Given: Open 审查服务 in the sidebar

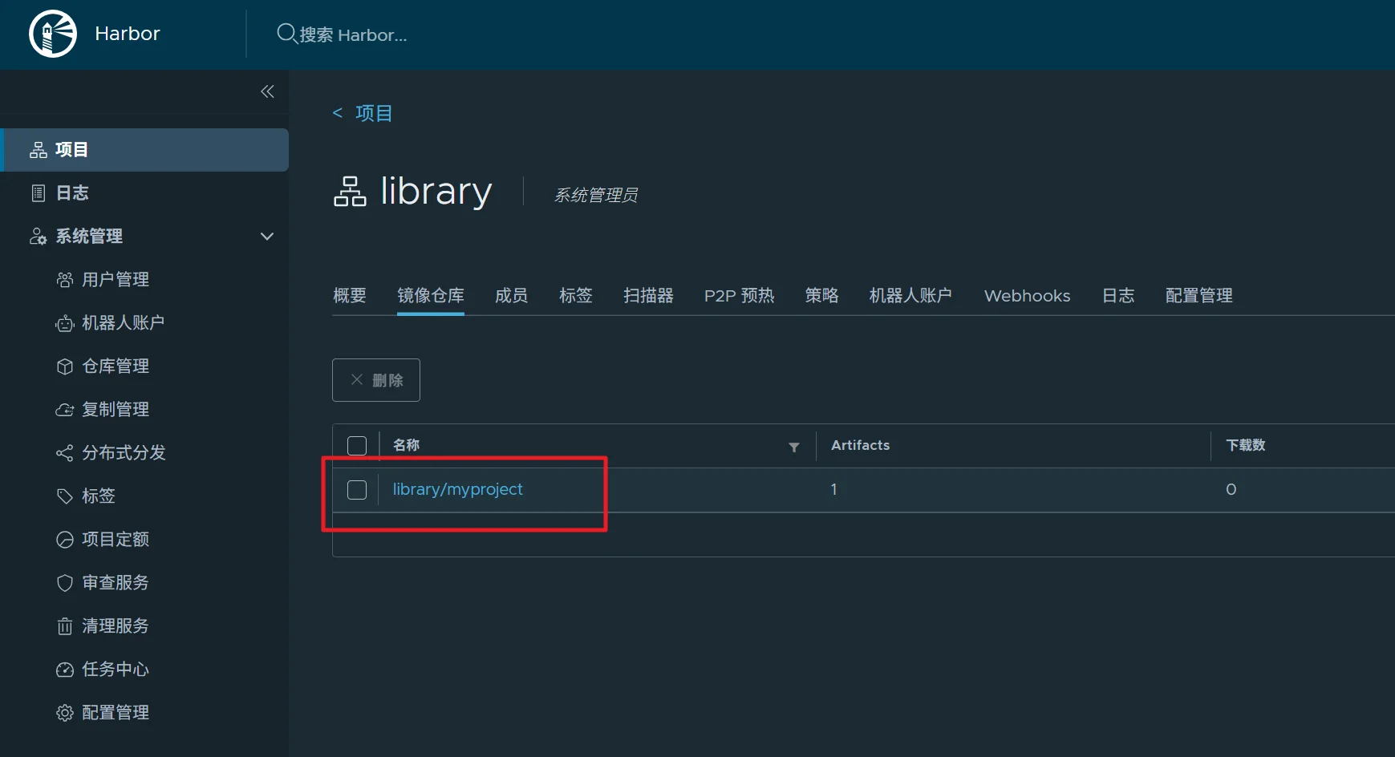Looking at the screenshot, I should point(116,583).
